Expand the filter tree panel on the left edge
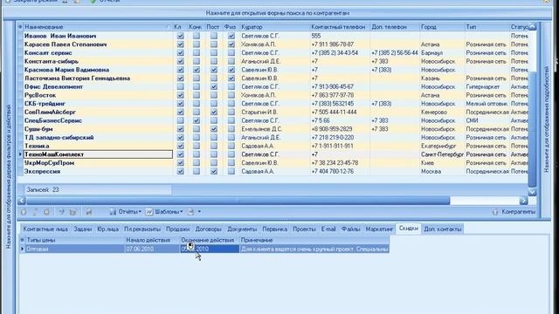559x314 pixels. coord(9,176)
